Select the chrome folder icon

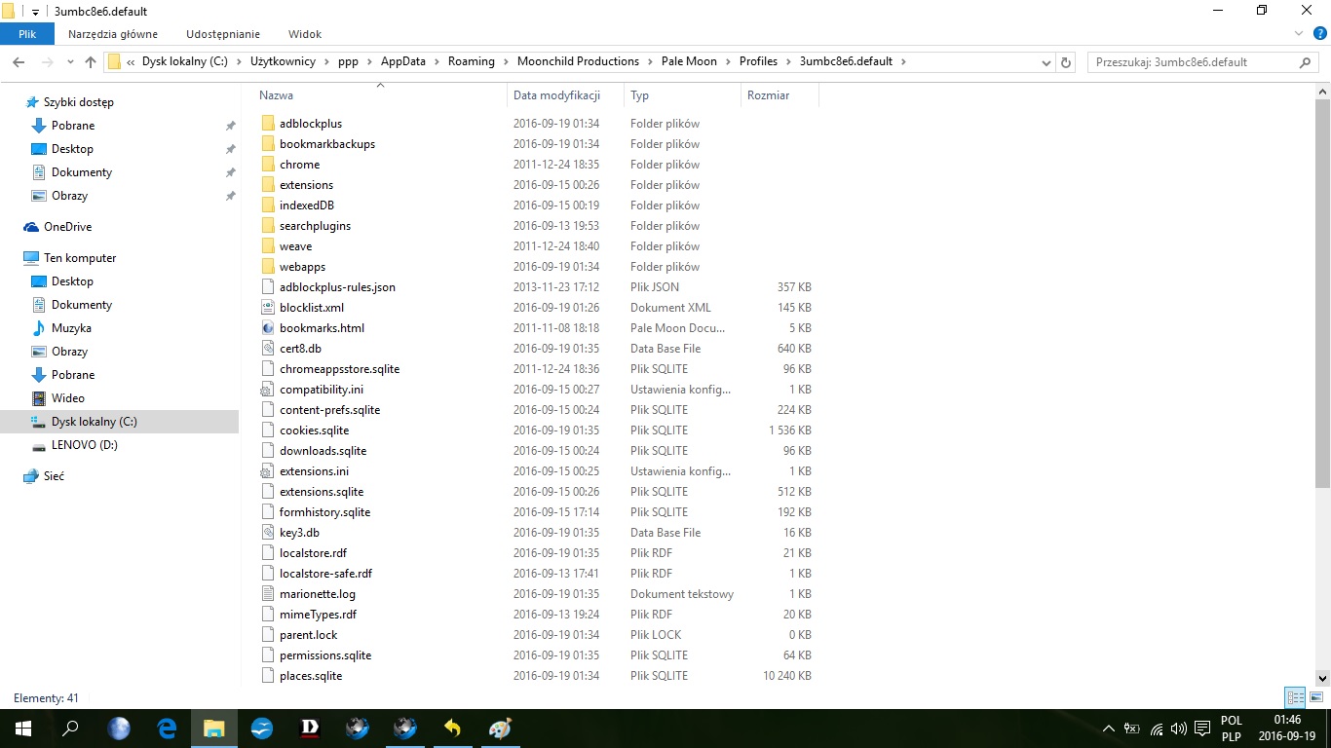pos(270,165)
